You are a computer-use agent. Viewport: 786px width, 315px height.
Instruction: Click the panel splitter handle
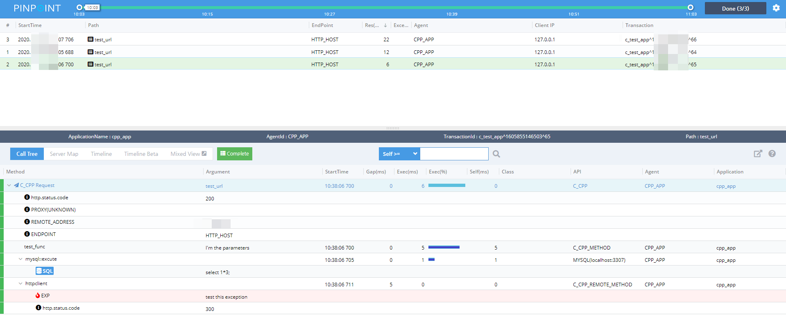point(393,128)
